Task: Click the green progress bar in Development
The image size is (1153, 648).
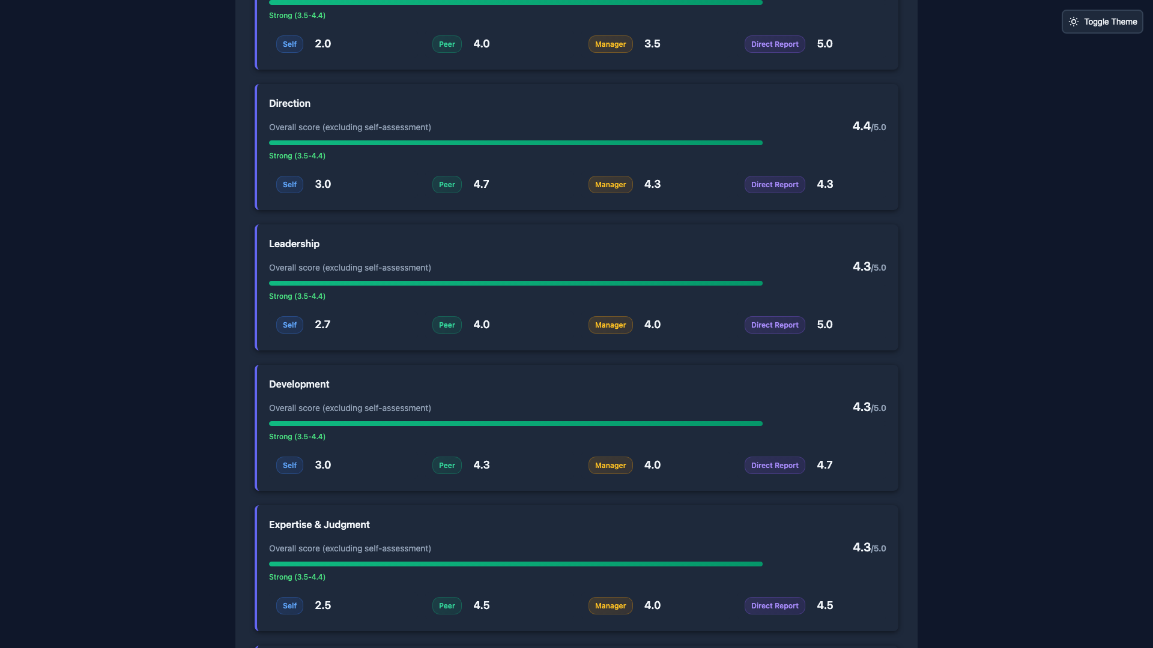Action: click(515, 423)
